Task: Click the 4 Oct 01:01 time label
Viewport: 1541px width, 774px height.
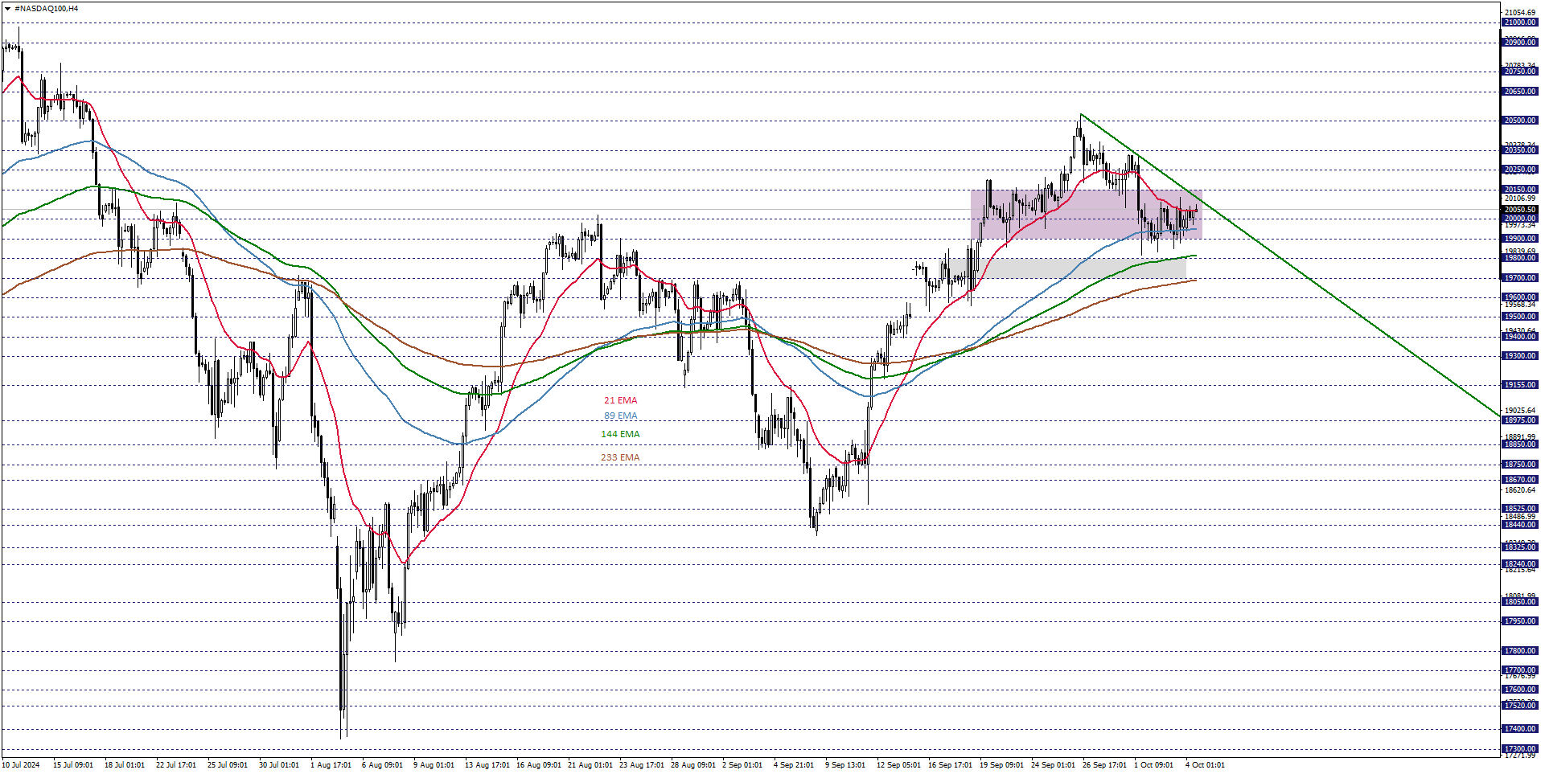Action: click(x=1205, y=765)
